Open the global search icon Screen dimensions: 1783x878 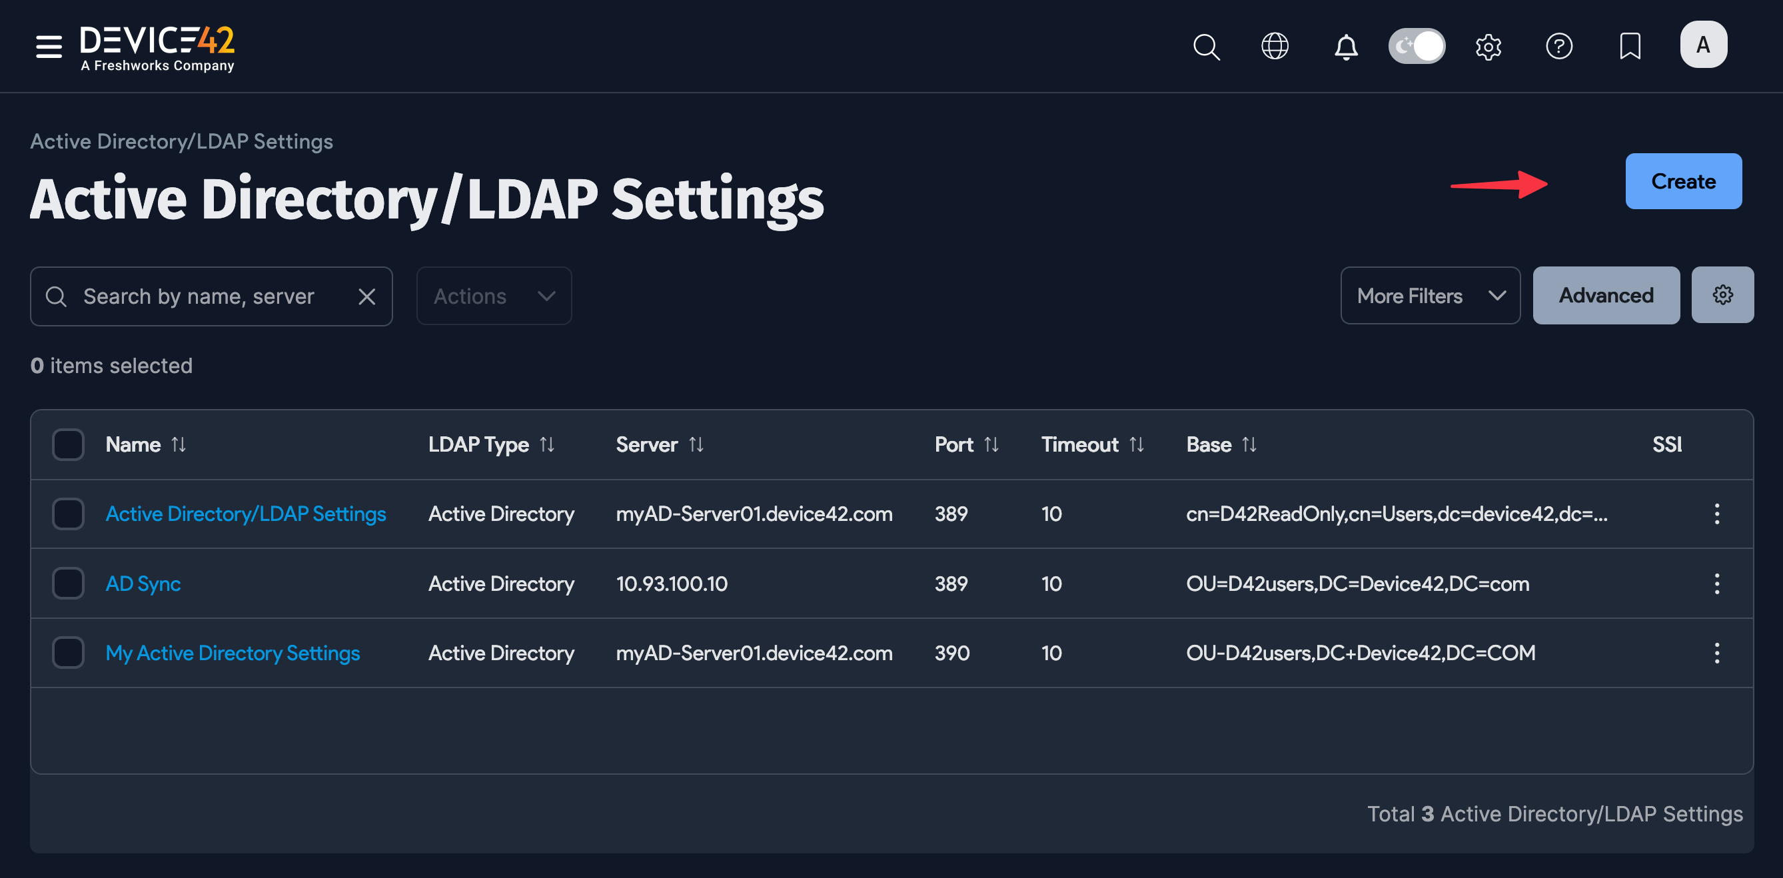(1207, 47)
